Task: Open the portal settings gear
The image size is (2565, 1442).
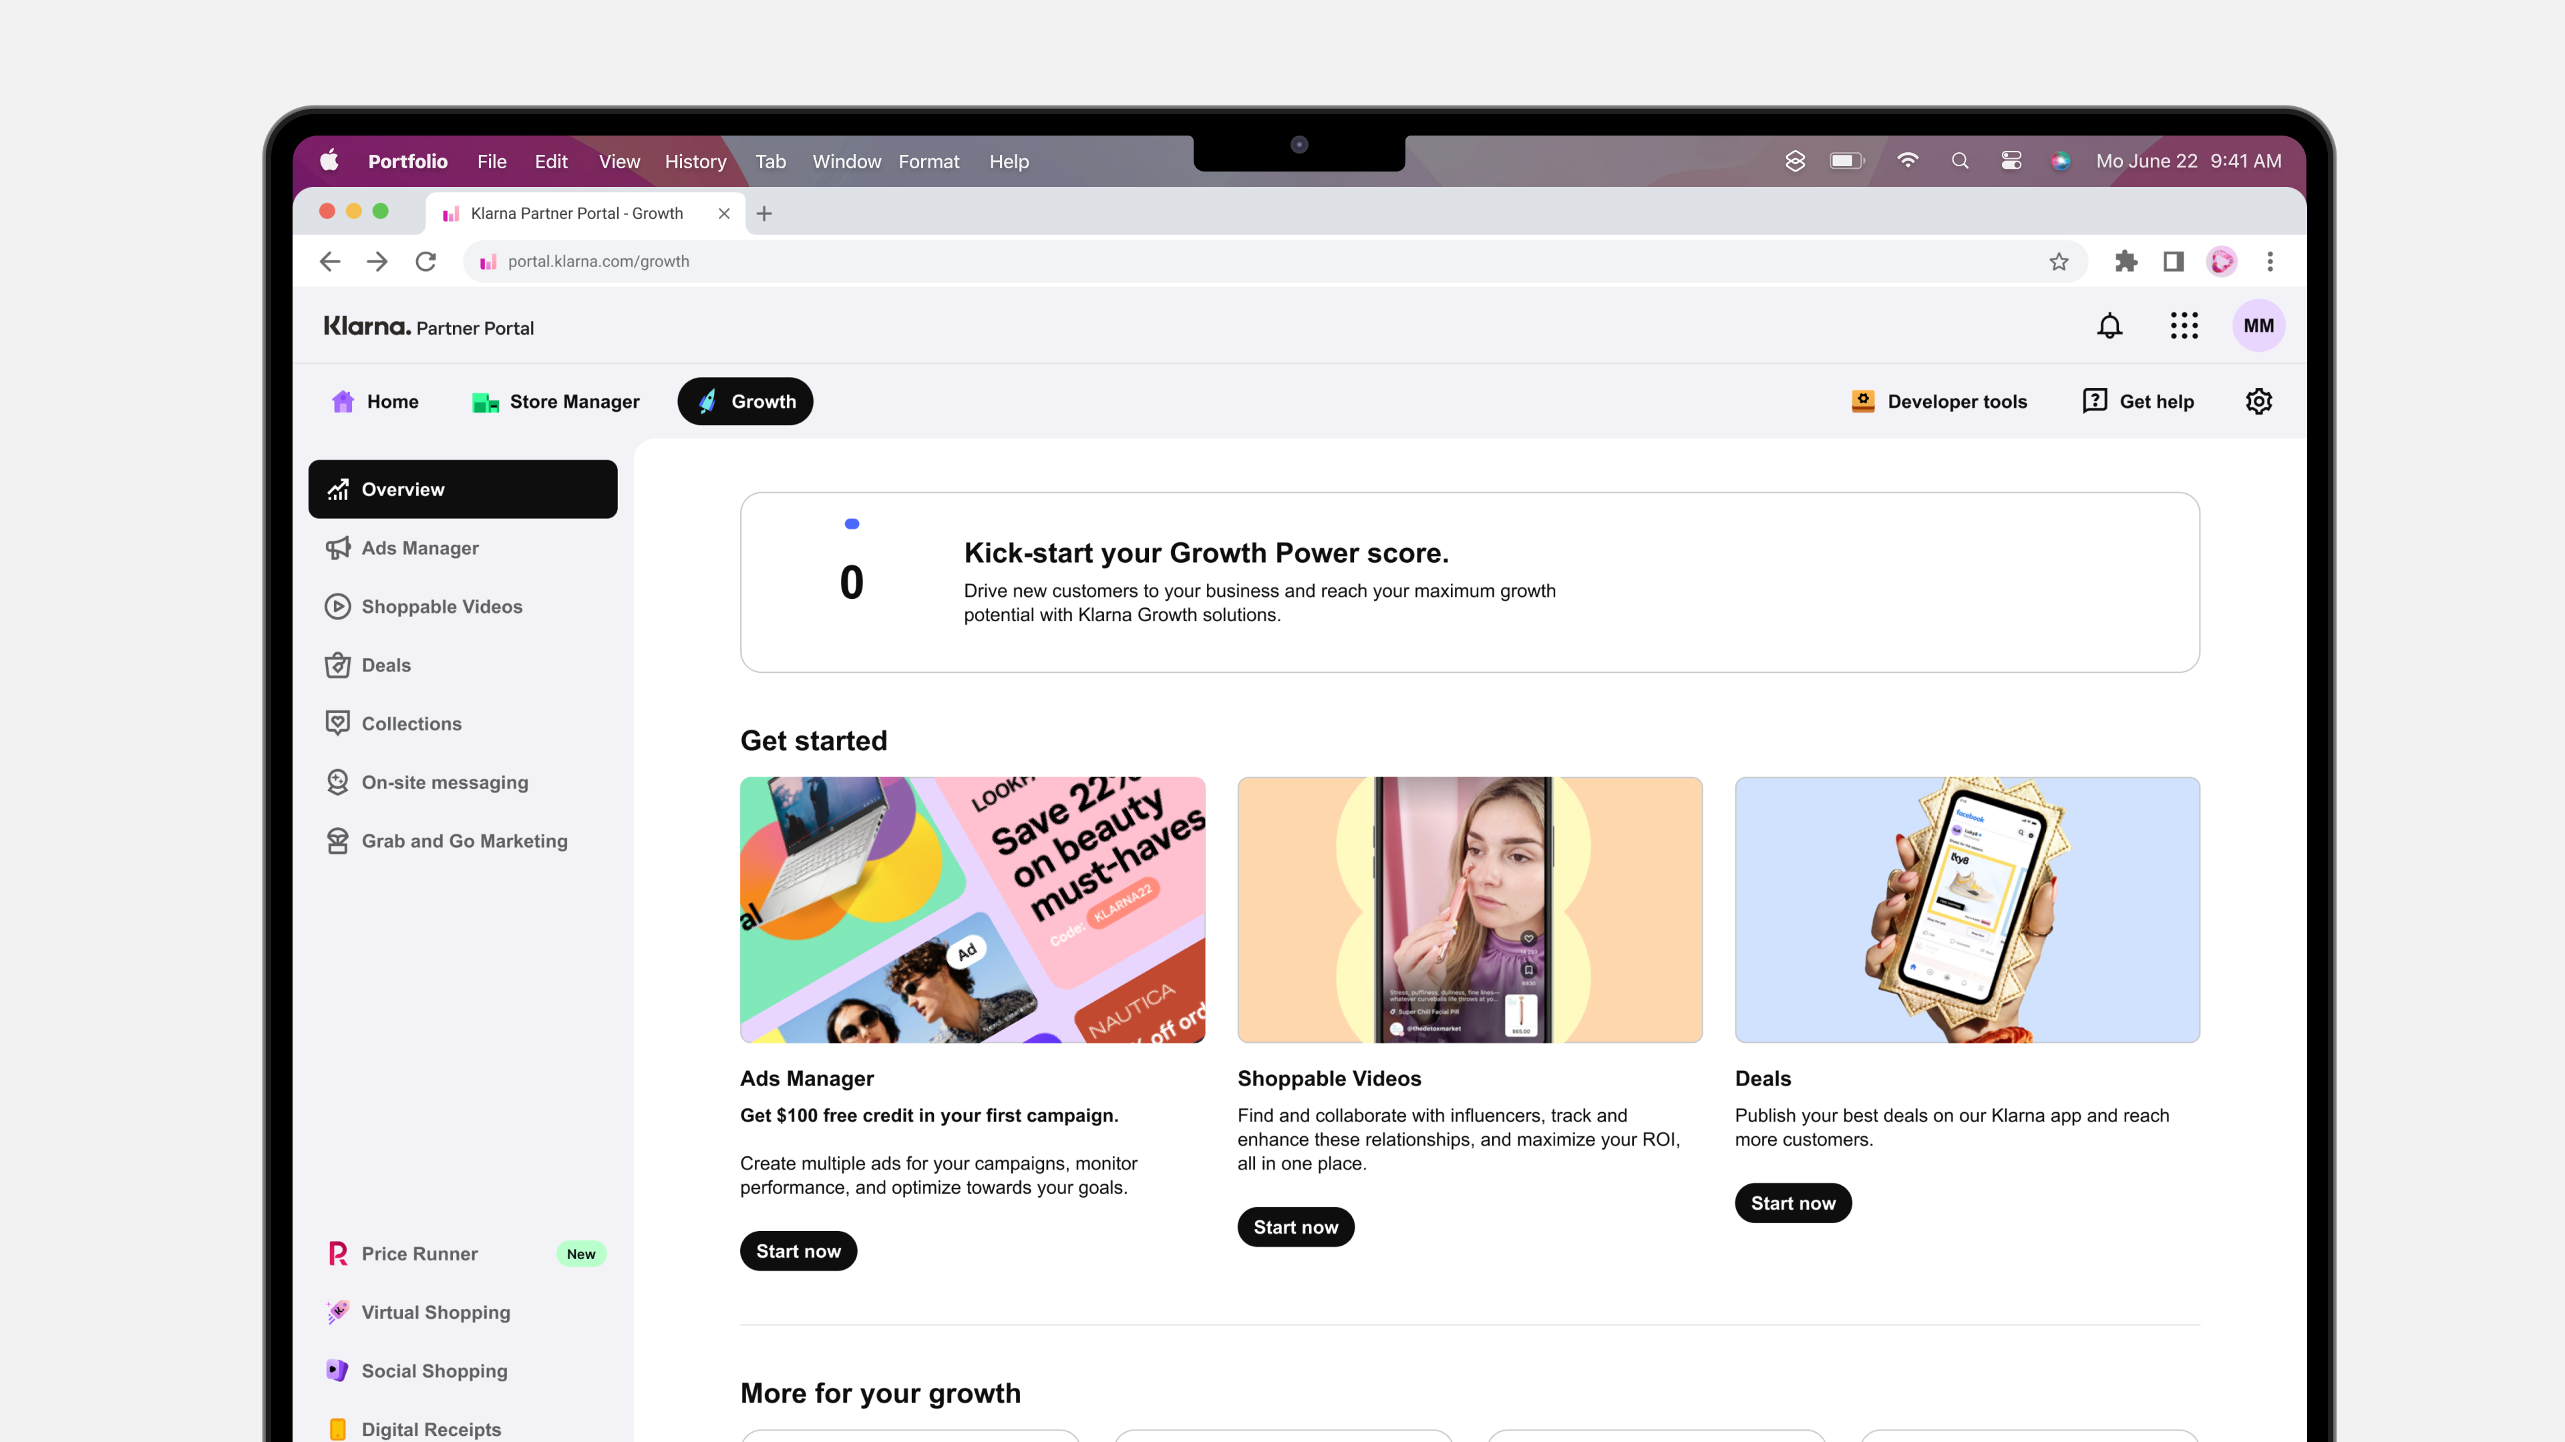Action: coord(2258,401)
